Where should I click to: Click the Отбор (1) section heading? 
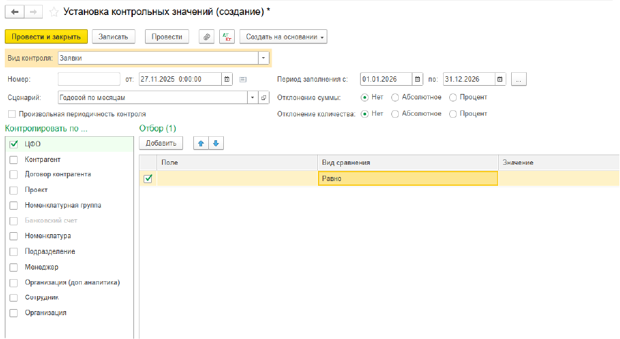pyautogui.click(x=157, y=129)
